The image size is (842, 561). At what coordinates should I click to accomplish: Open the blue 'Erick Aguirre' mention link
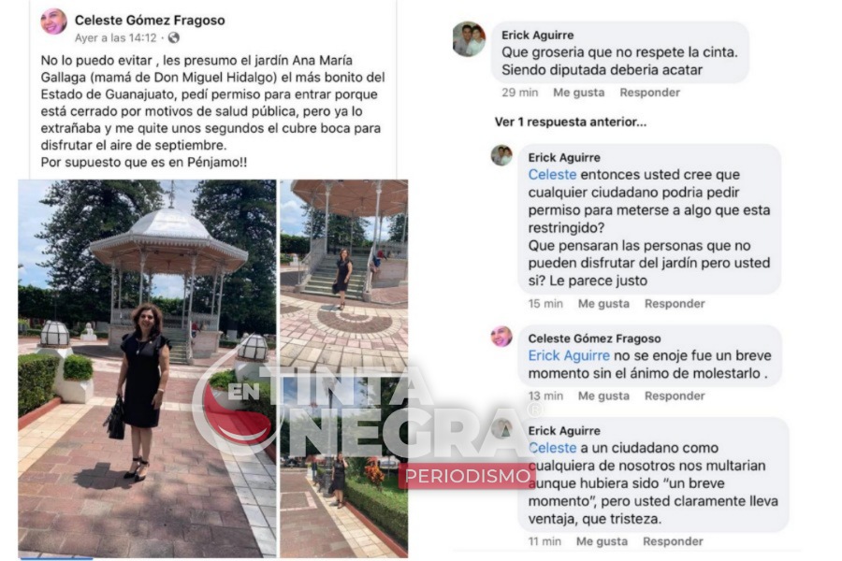click(569, 355)
